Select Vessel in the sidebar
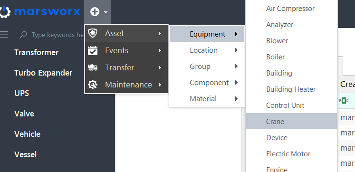 pos(26,154)
